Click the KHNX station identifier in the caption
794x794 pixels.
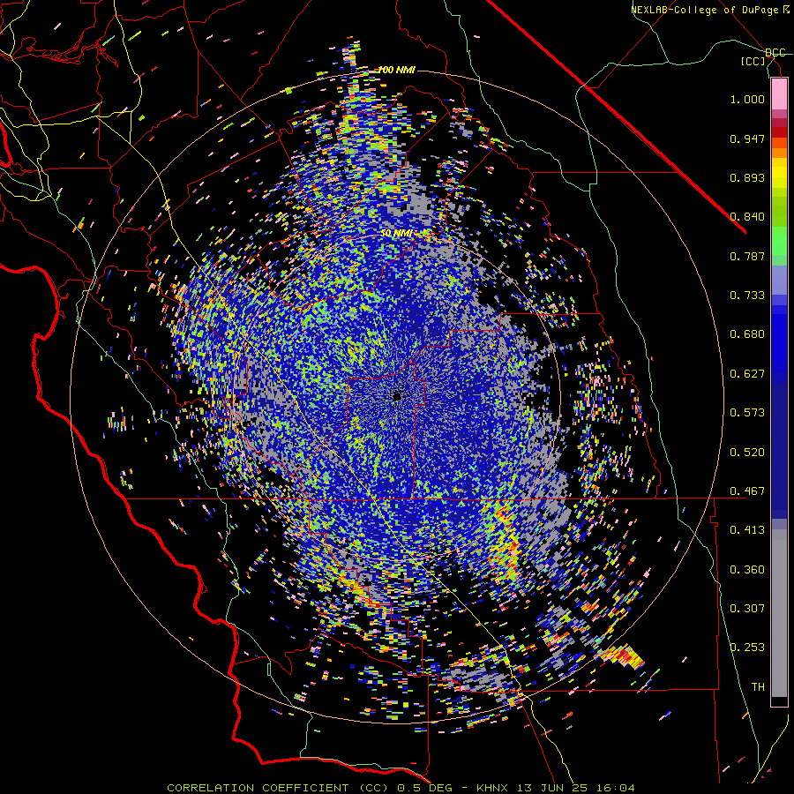point(494,788)
